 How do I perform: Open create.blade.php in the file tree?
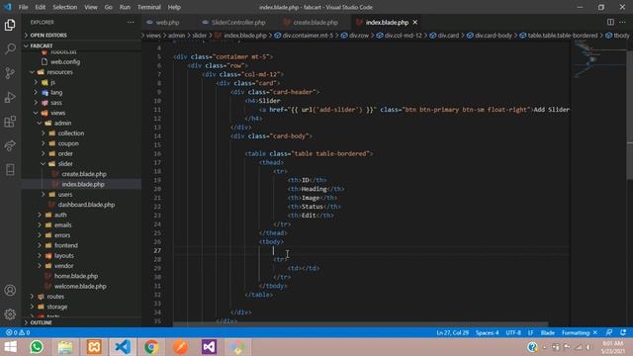click(83, 174)
